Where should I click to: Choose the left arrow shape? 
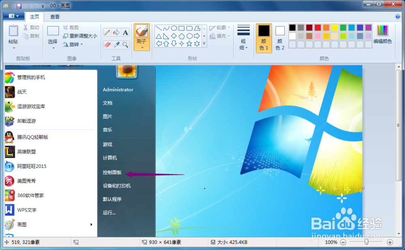[x=159, y=44]
